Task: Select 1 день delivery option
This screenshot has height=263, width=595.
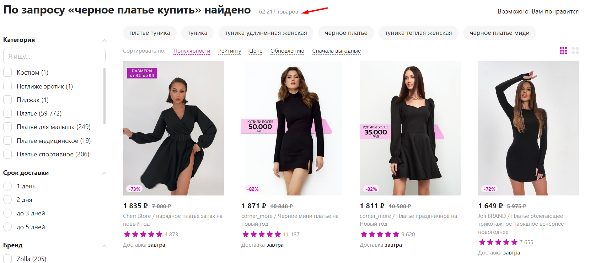Action: (8, 186)
